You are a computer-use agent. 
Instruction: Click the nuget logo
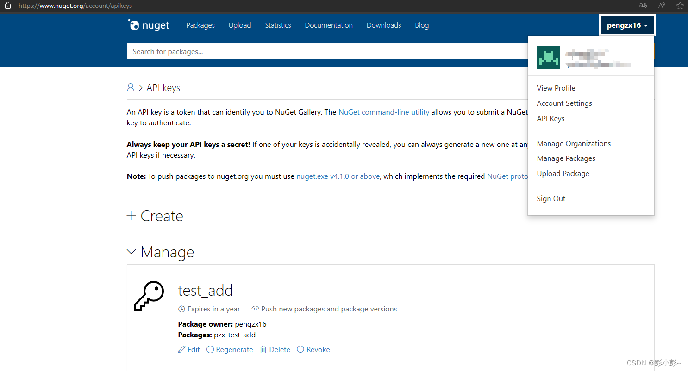(149, 25)
